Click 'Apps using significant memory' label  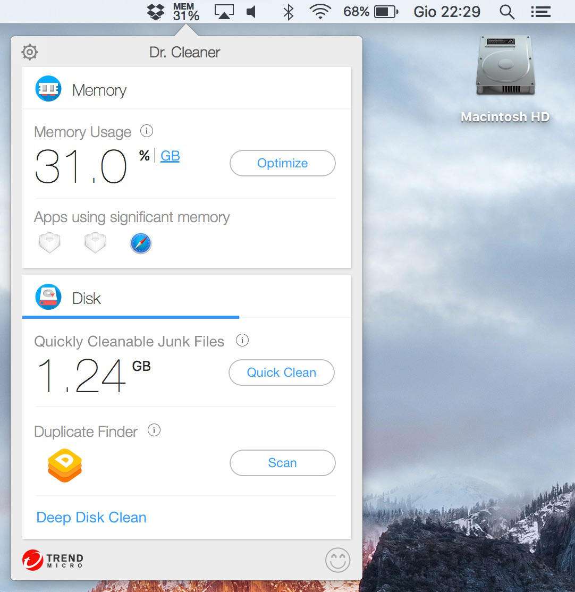click(132, 217)
